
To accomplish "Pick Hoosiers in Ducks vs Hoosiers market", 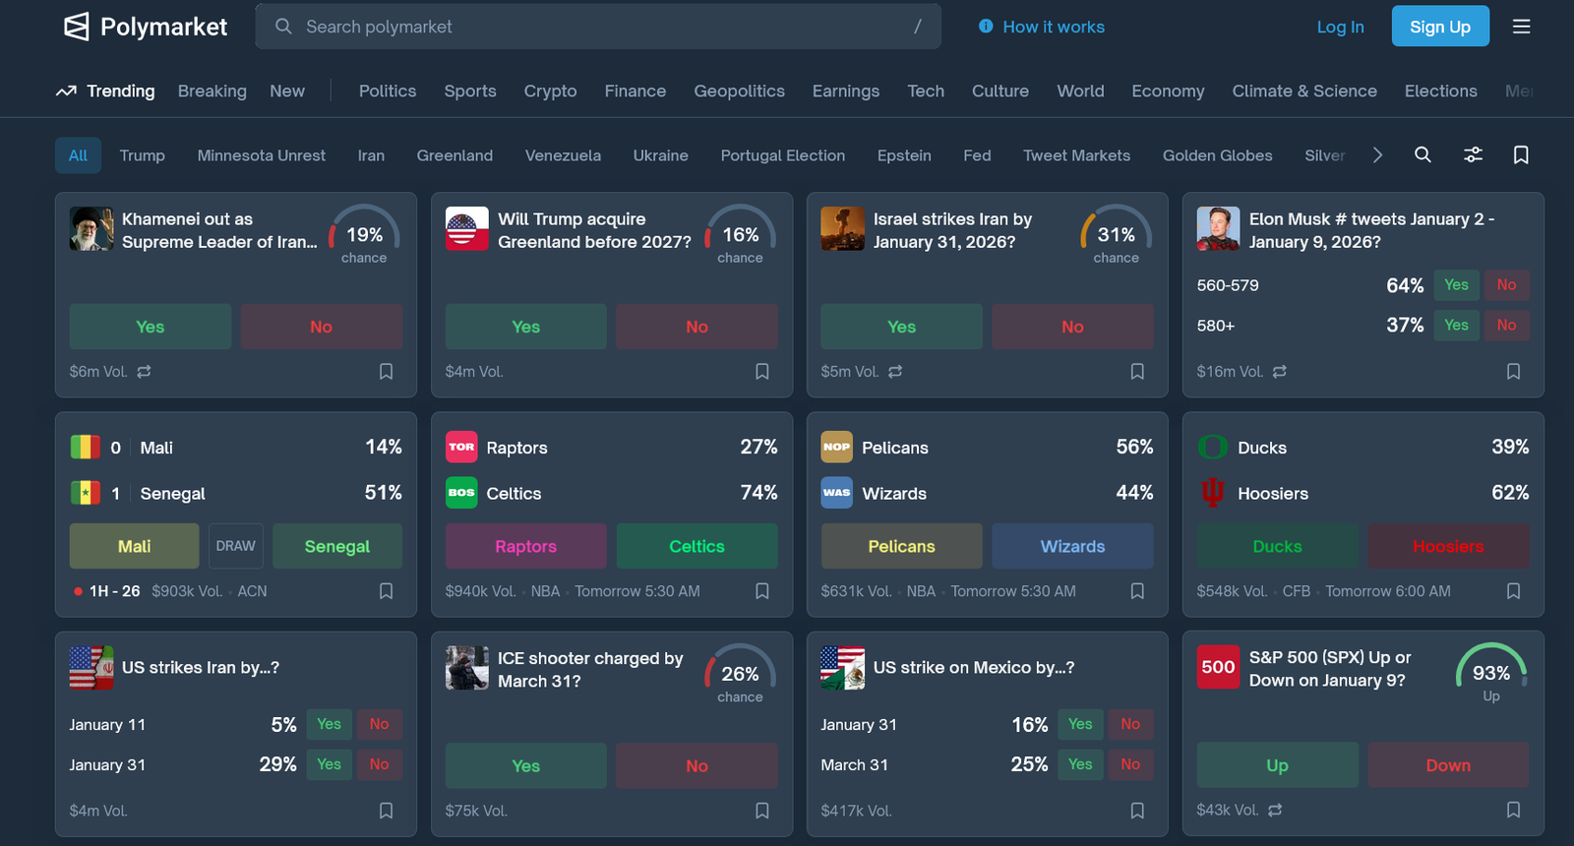I will pos(1448,546).
